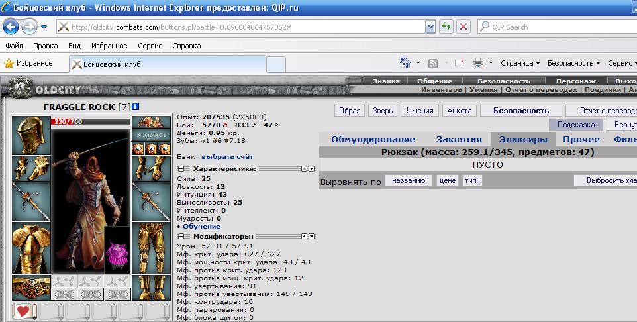Screen dimensions: 637x322
Task: Click the right golden gloves slot
Action: (x=151, y=168)
